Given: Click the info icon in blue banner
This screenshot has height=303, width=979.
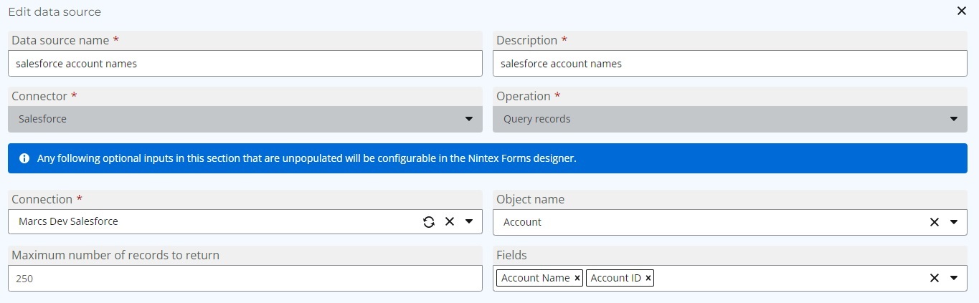Looking at the screenshot, I should click(x=24, y=158).
